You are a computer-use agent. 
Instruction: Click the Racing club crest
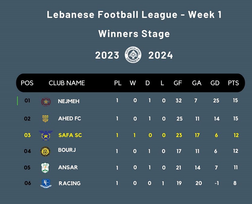pyautogui.click(x=46, y=183)
